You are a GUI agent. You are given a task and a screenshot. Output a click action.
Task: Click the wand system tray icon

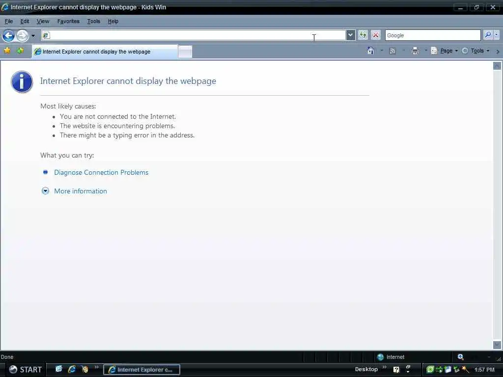tap(465, 370)
